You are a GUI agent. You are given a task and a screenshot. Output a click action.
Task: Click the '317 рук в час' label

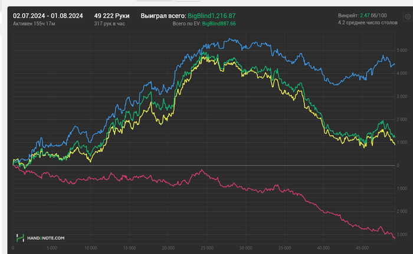(110, 24)
